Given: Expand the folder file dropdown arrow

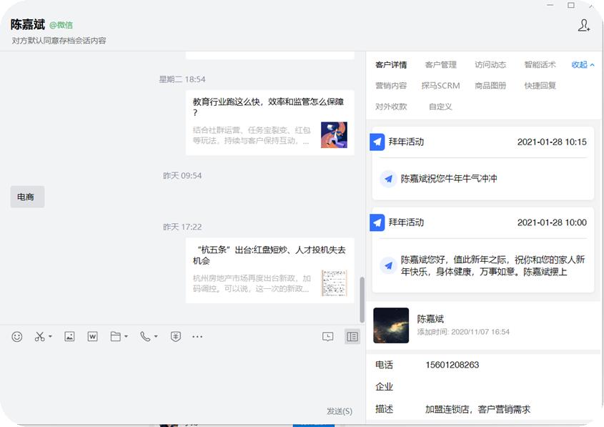Looking at the screenshot, I should (x=126, y=337).
